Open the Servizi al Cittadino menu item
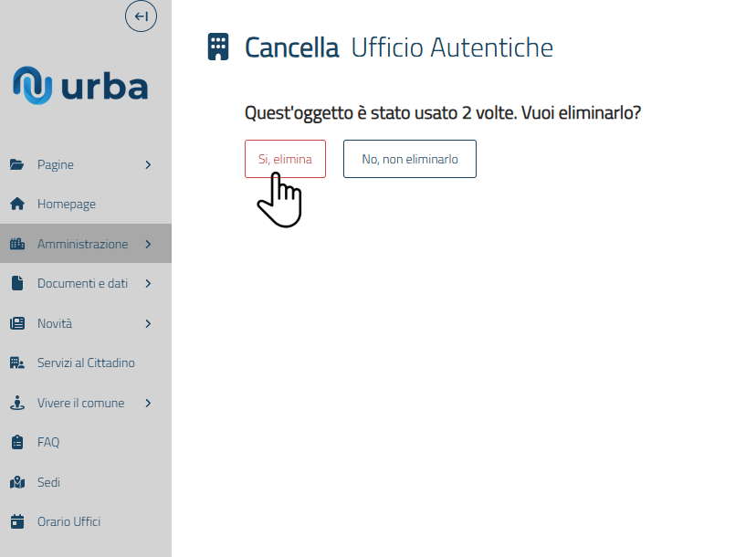The width and height of the screenshot is (756, 557). 86,363
